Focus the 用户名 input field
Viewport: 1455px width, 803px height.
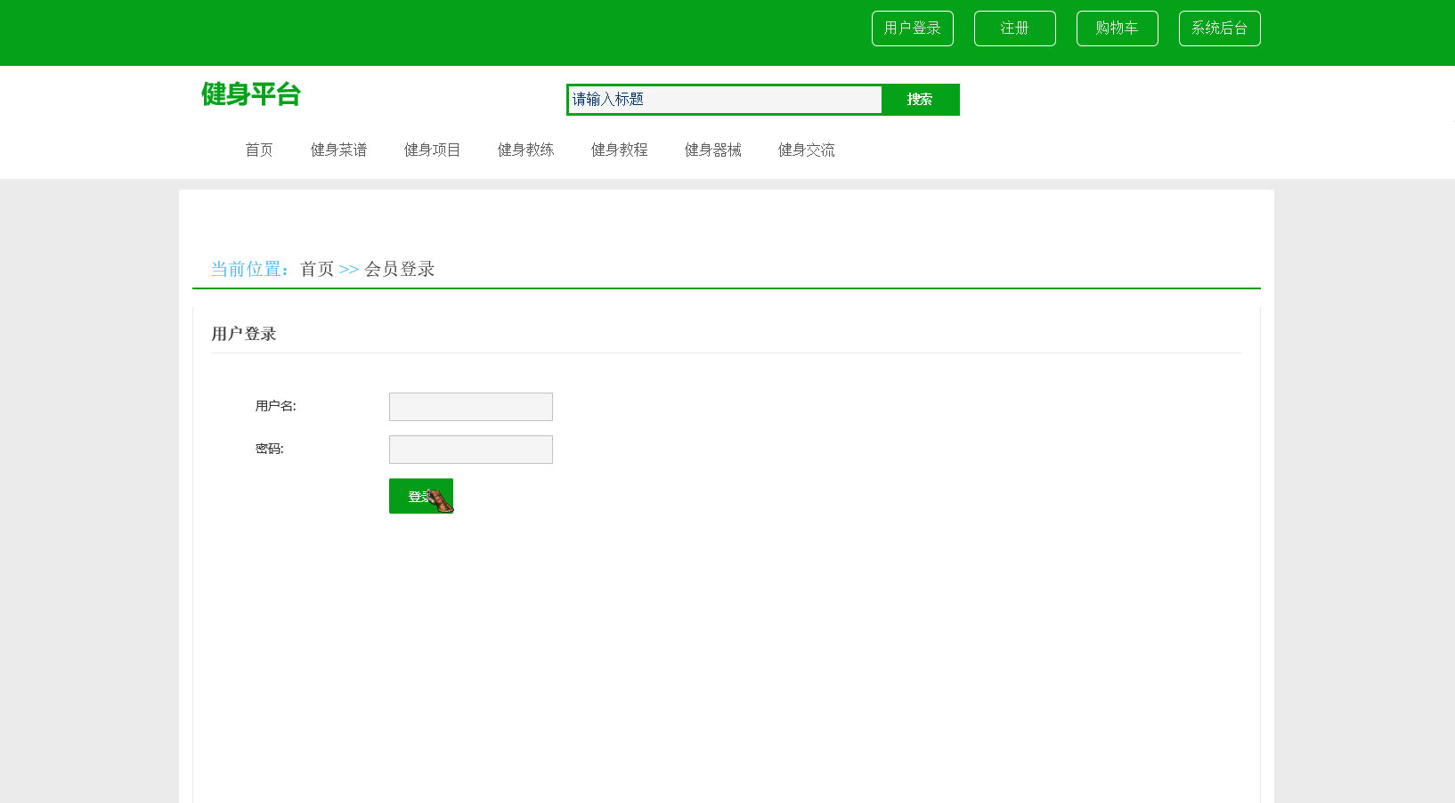[471, 407]
